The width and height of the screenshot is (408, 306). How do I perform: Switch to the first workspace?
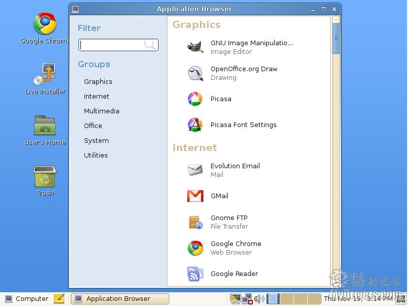(273, 299)
